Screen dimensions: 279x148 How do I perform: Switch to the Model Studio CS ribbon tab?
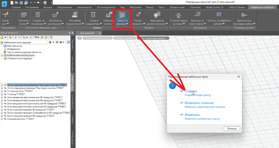click(x=215, y=7)
